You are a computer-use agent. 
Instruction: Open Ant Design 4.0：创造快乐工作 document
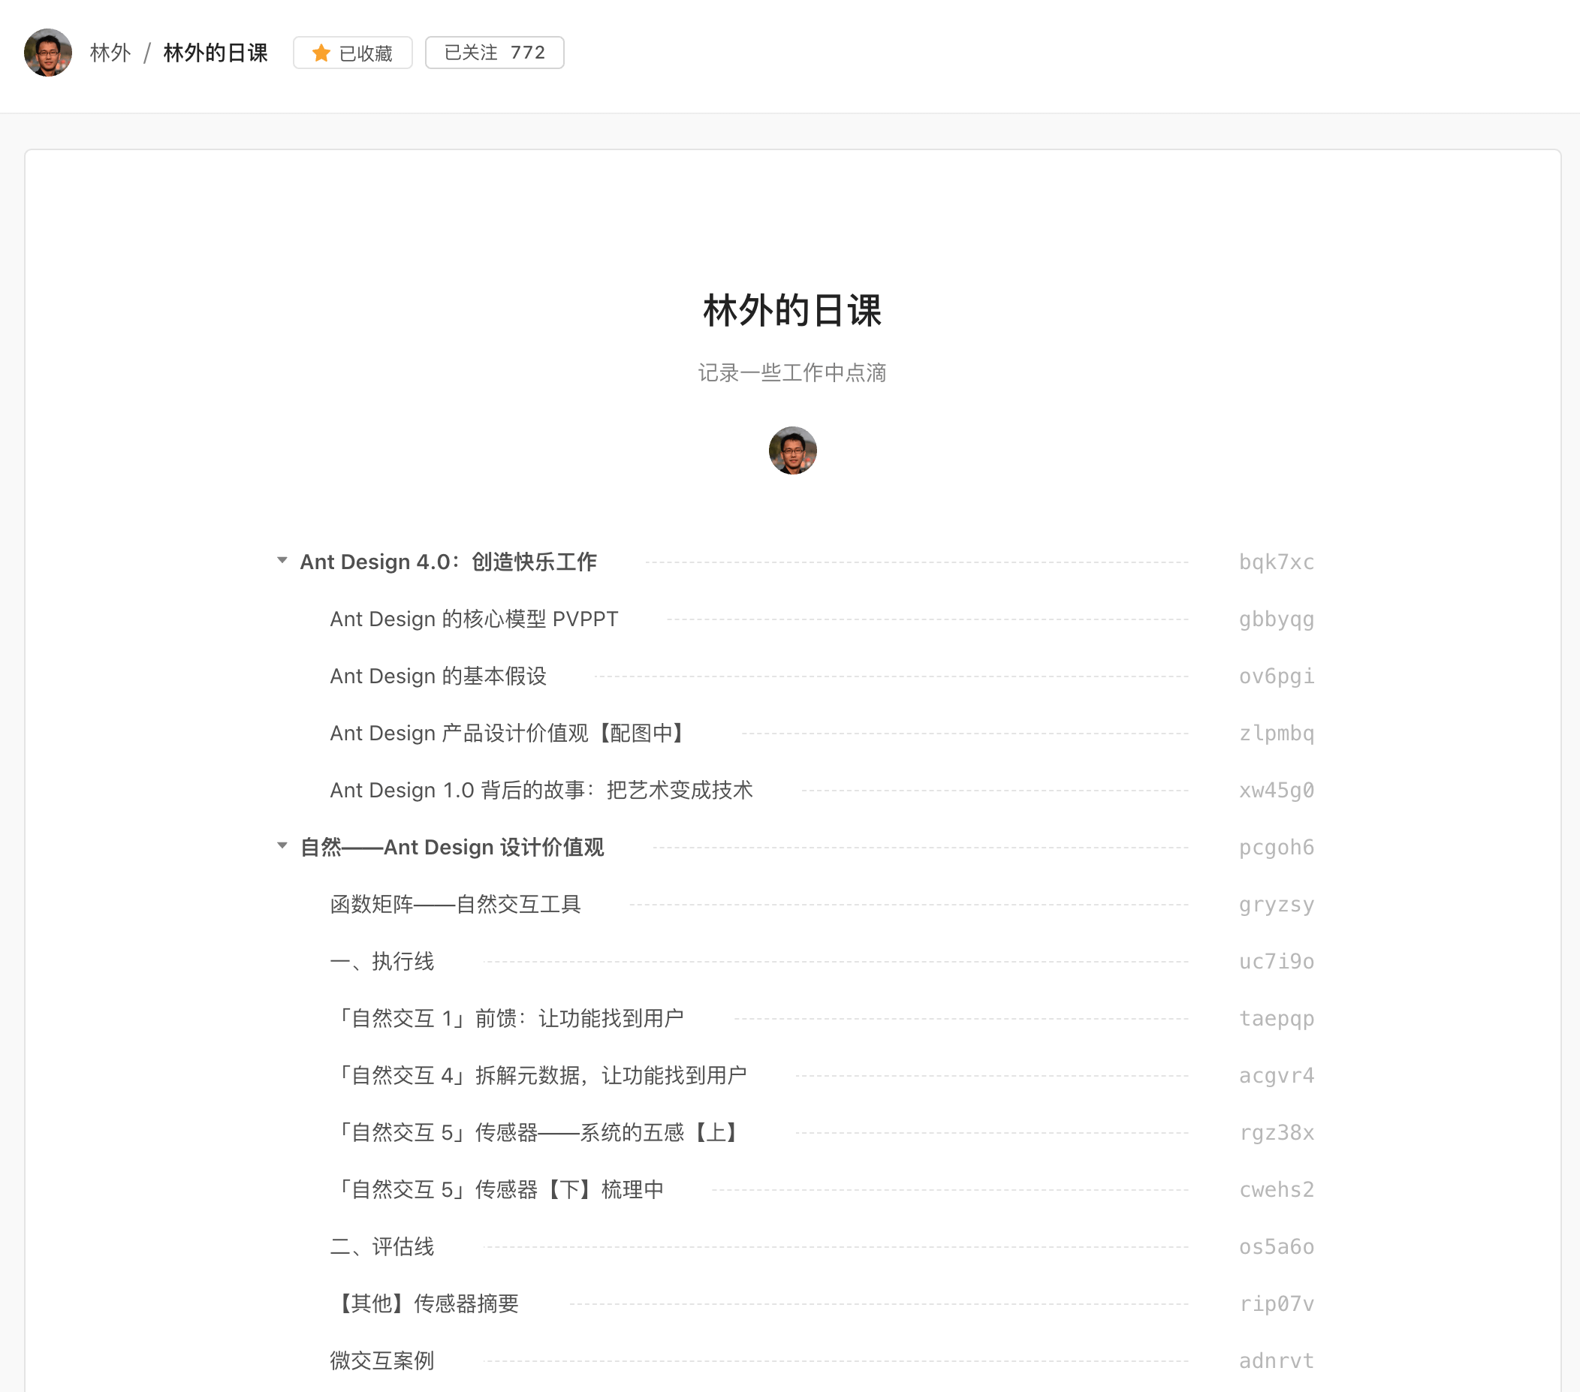point(448,562)
